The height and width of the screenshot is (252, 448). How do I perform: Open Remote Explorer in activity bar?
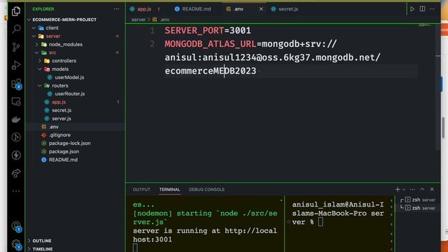[16, 101]
